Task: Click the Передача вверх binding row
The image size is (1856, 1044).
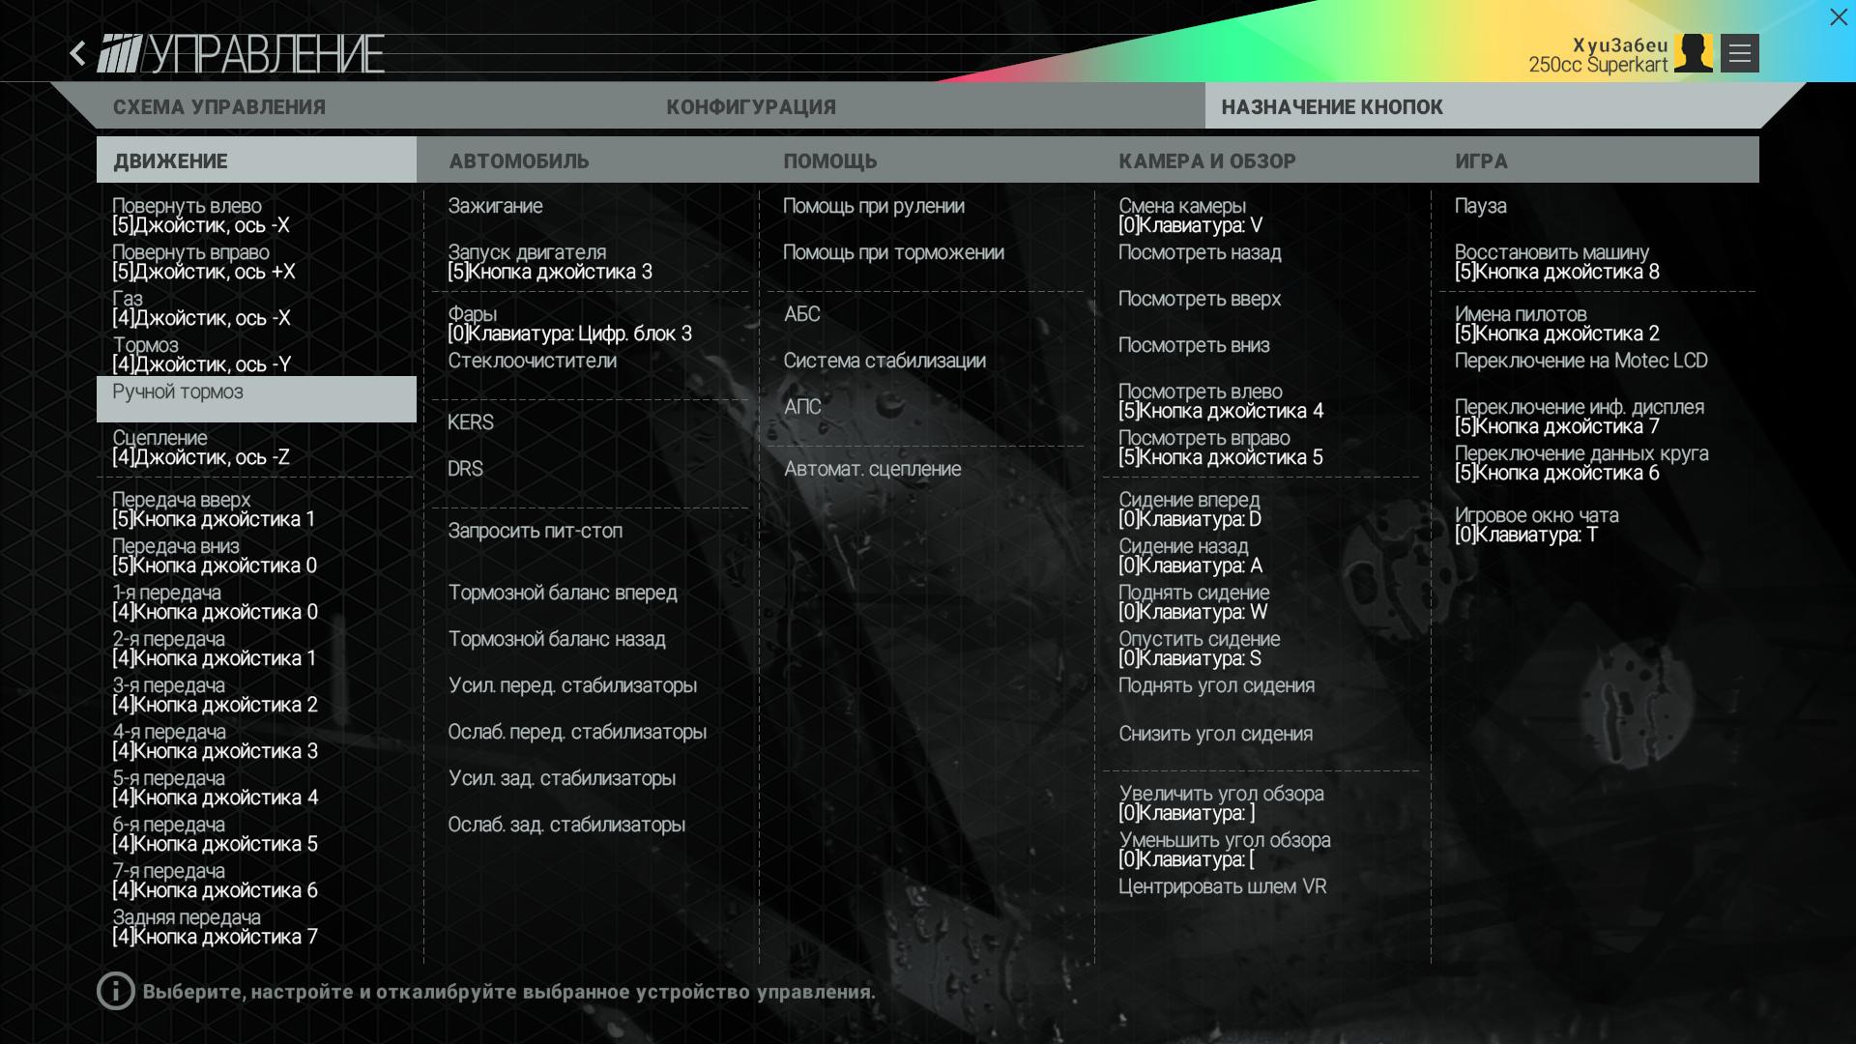Action: point(213,509)
